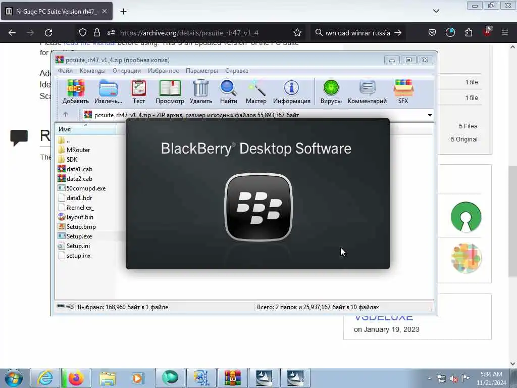
Task: Open the Справка help menu
Action: 237,71
